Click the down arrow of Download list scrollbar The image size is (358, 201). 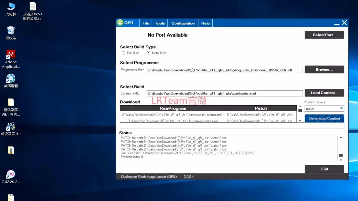click(300, 121)
